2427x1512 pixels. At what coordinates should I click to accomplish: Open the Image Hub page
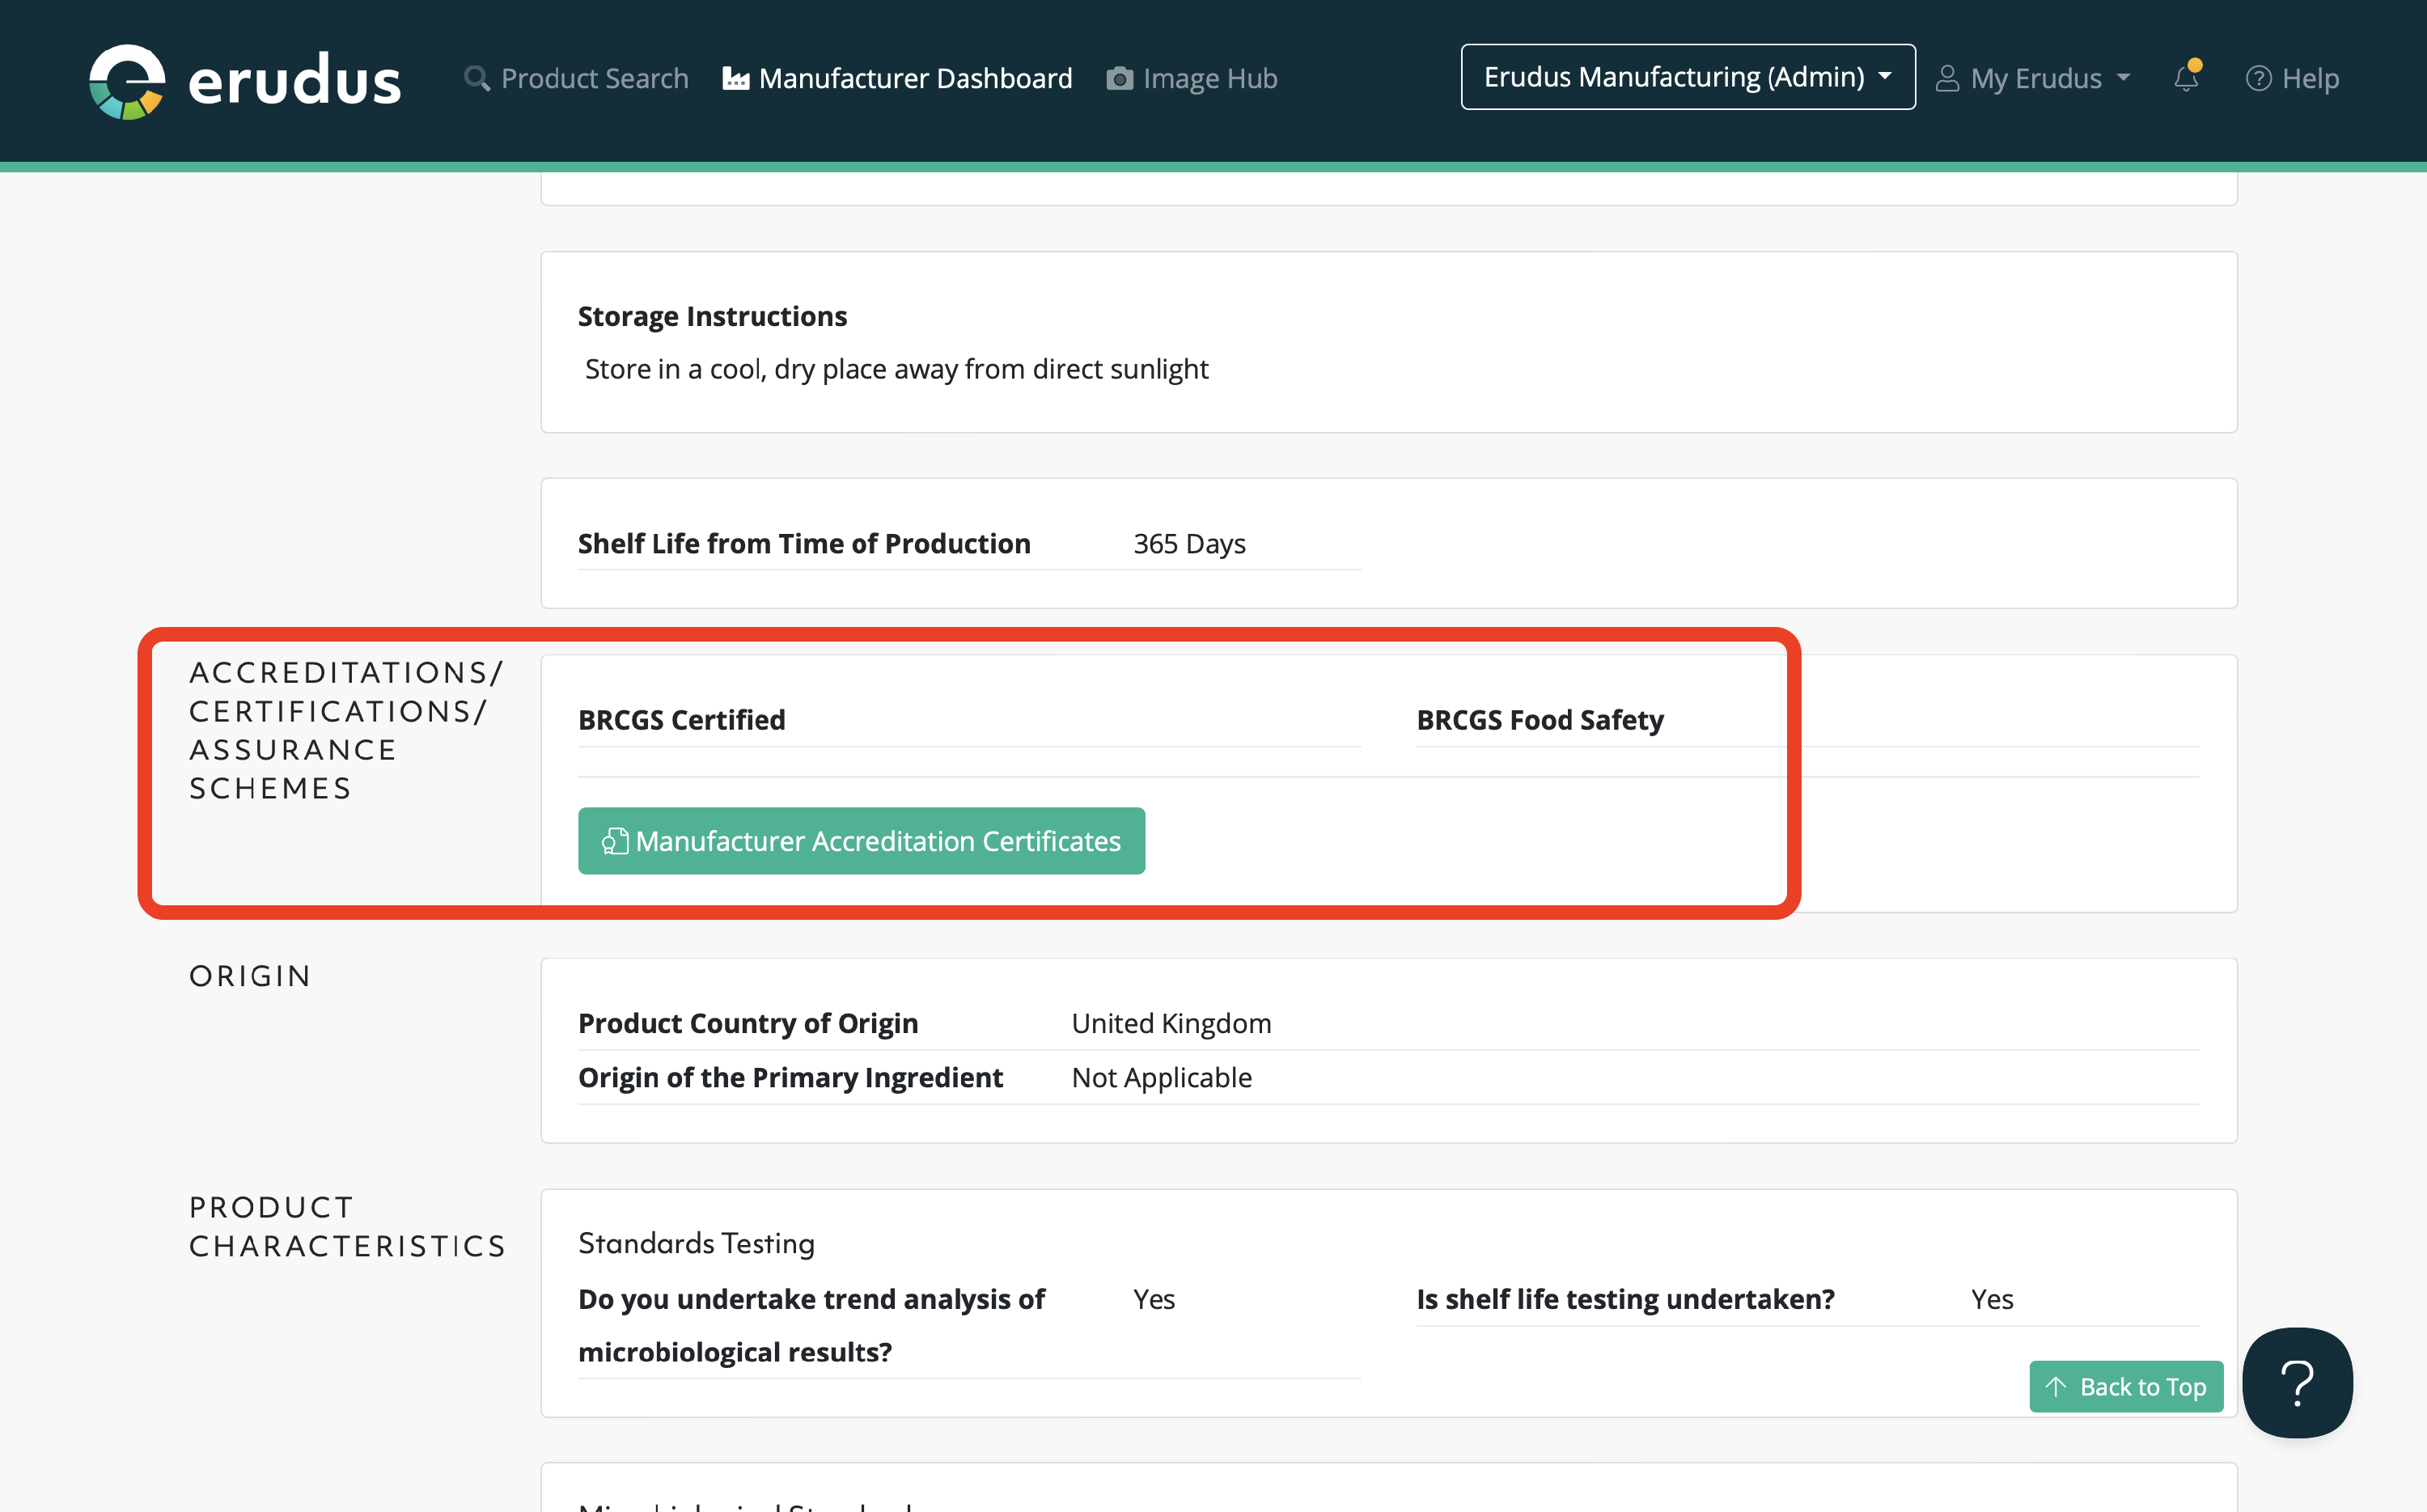pyautogui.click(x=1209, y=78)
